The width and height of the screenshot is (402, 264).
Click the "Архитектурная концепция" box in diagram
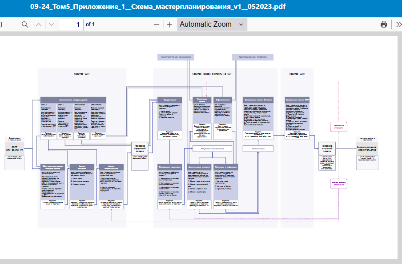pos(176,57)
